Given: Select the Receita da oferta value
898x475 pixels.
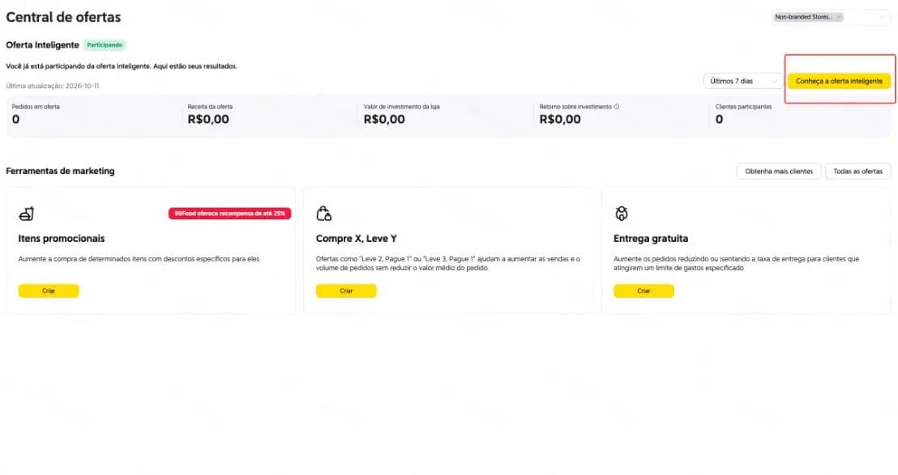Looking at the screenshot, I should pos(208,120).
